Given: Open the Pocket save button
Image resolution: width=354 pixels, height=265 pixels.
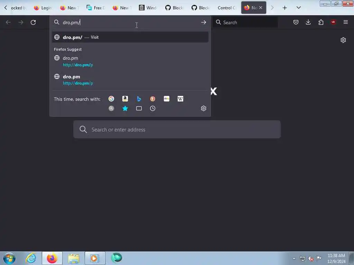Looking at the screenshot, I should 296,22.
